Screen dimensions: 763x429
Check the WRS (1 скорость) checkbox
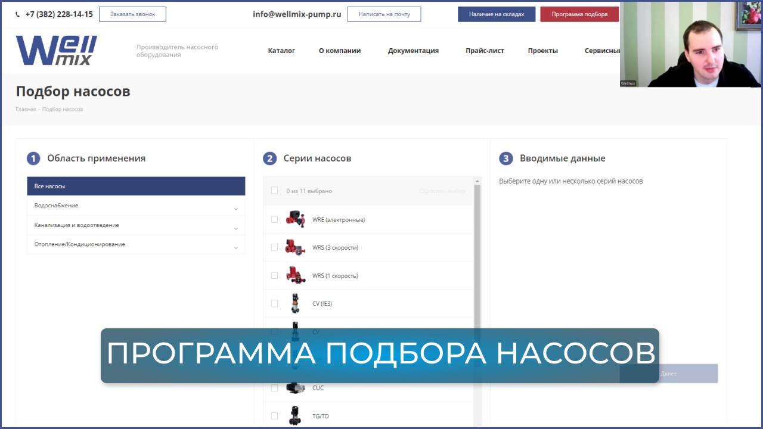274,275
